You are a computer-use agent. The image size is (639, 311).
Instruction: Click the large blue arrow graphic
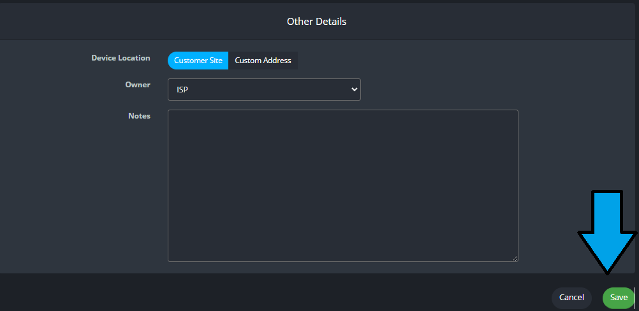click(x=606, y=230)
